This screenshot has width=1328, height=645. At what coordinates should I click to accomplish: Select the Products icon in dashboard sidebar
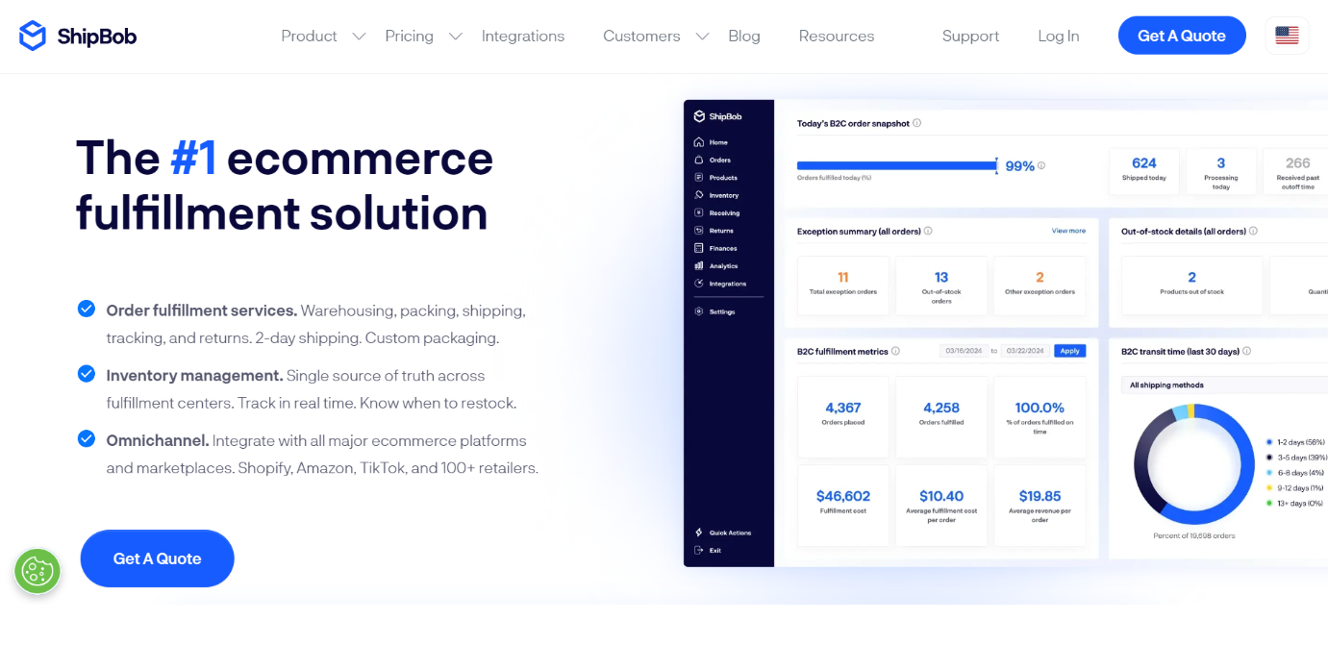pyautogui.click(x=699, y=178)
